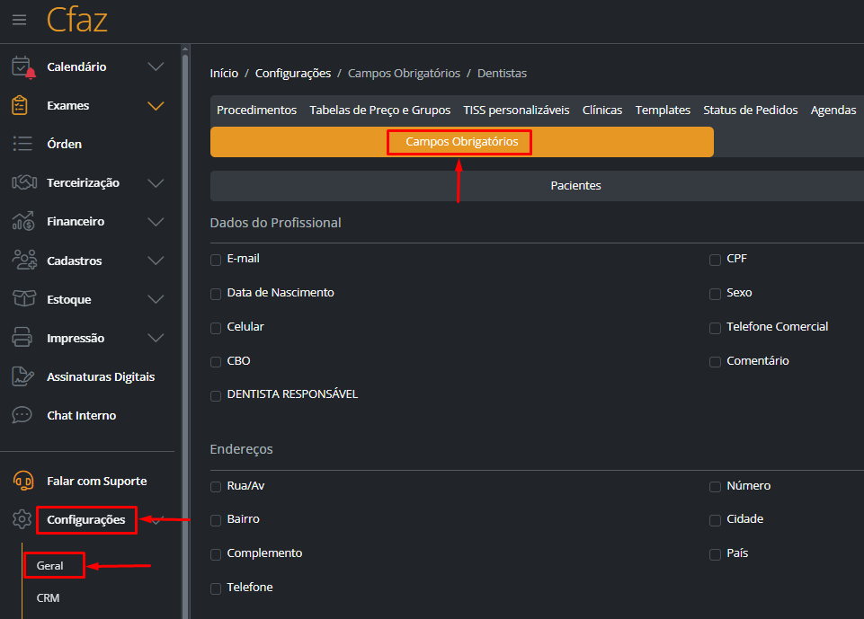Viewport: 864px width, 619px height.
Task: Open the hamburger menu icon
Action: (19, 20)
